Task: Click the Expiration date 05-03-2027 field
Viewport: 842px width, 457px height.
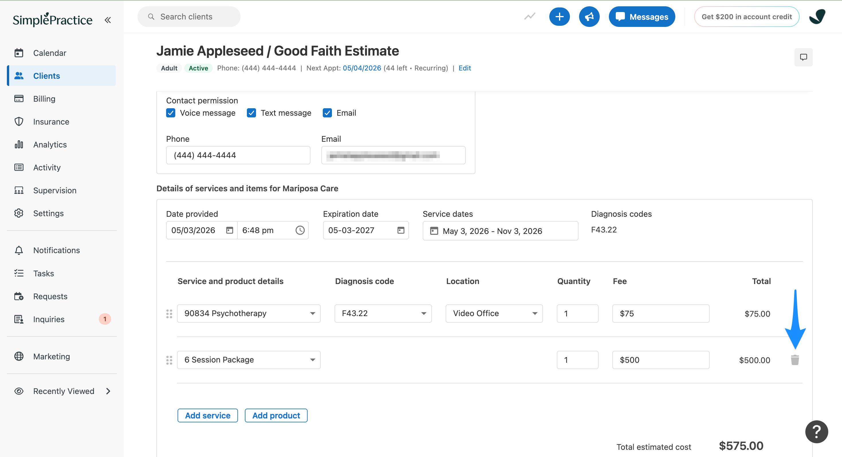Action: [366, 231]
